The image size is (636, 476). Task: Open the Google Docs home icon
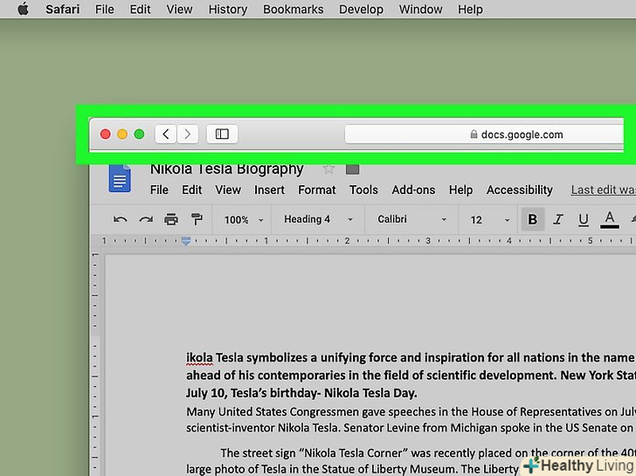tap(119, 178)
